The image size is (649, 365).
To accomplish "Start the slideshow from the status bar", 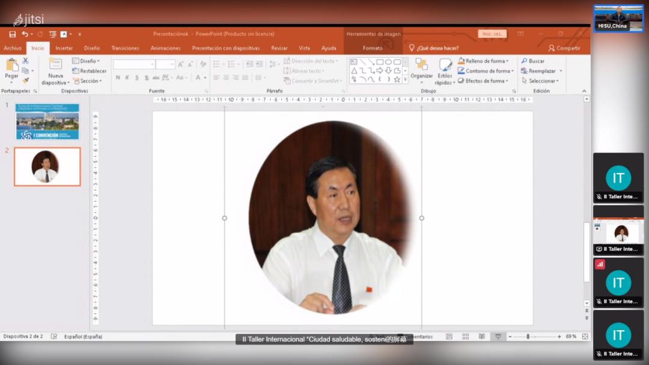I will 498,337.
